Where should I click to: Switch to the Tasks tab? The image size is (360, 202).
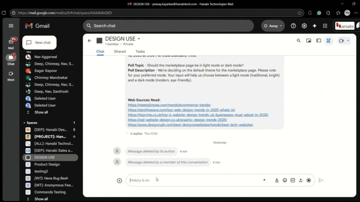coord(140,51)
